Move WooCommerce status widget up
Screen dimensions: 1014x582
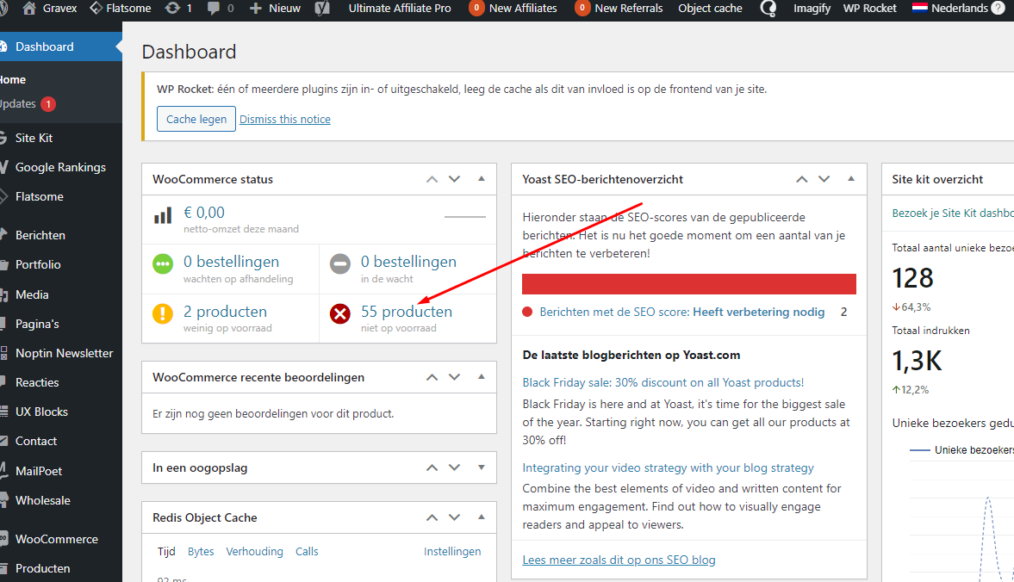pyautogui.click(x=432, y=180)
